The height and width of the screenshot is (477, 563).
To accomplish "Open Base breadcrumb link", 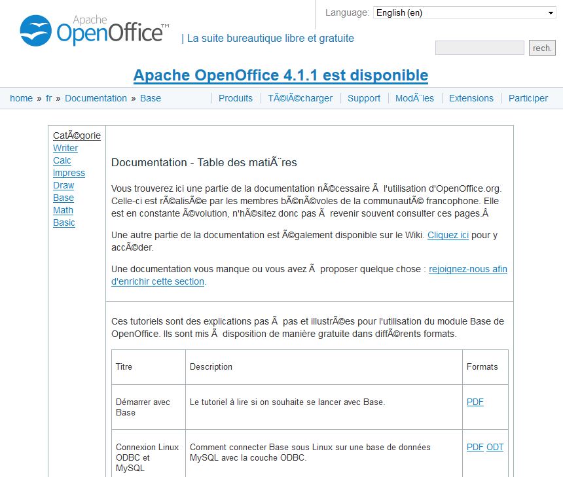I will (x=151, y=98).
